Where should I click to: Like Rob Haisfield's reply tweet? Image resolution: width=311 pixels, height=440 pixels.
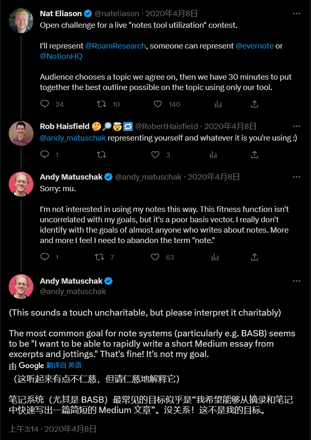point(155,155)
